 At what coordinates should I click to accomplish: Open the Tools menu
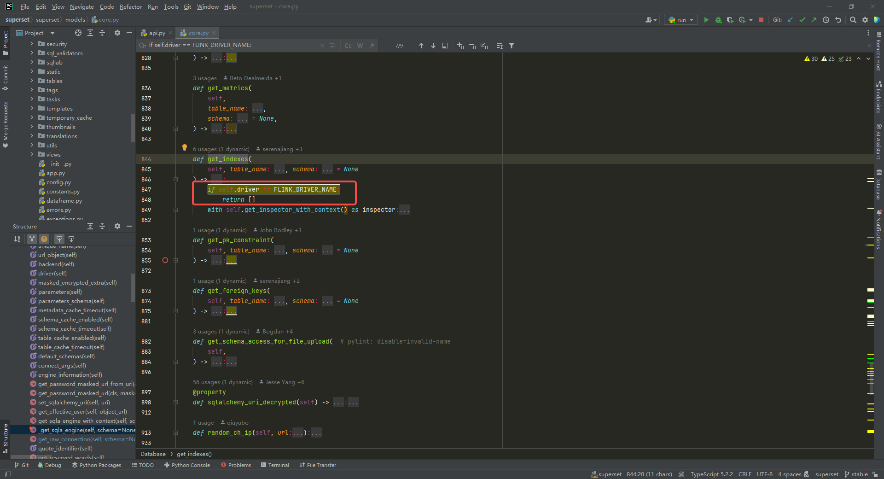pyautogui.click(x=171, y=6)
